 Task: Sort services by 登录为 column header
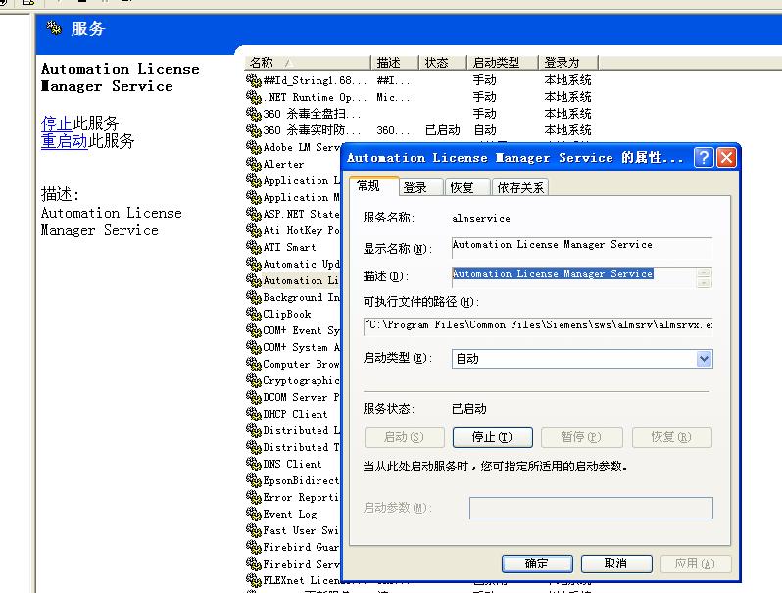point(568,63)
